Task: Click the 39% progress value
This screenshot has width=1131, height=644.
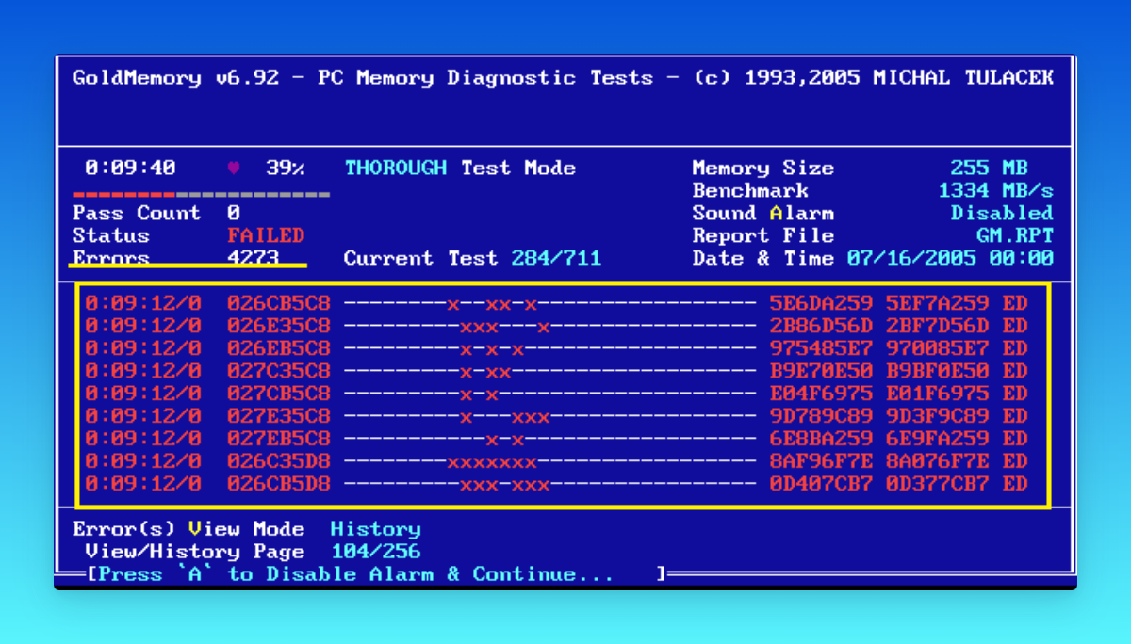Action: click(285, 169)
